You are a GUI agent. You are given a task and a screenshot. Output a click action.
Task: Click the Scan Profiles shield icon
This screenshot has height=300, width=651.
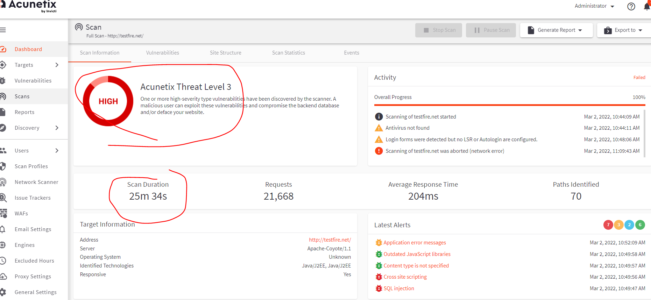click(x=3, y=166)
